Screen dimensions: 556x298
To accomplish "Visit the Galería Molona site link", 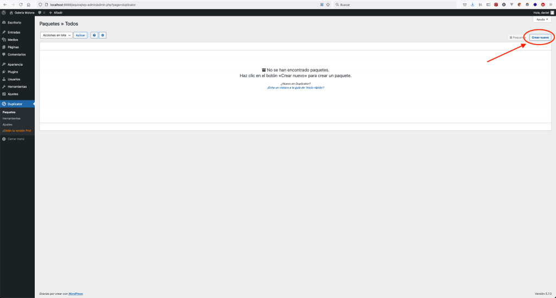I will 22,12.
